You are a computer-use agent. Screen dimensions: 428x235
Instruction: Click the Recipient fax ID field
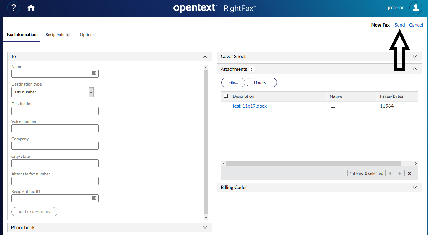click(55, 198)
